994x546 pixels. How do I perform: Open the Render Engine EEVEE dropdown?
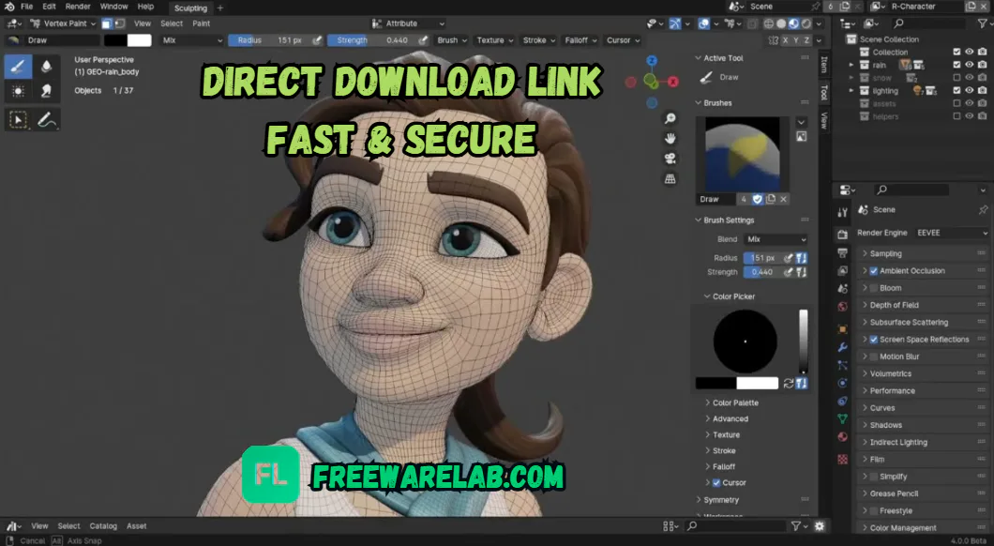[x=951, y=233]
